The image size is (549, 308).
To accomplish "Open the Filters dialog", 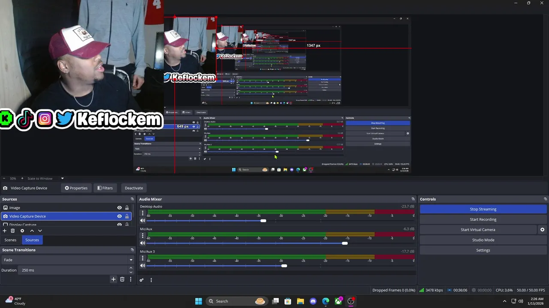I will point(105,188).
